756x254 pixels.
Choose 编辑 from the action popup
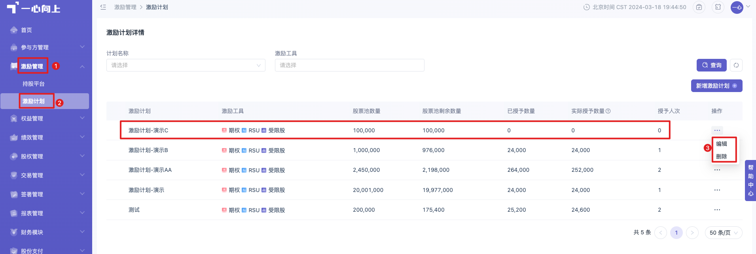(x=722, y=144)
